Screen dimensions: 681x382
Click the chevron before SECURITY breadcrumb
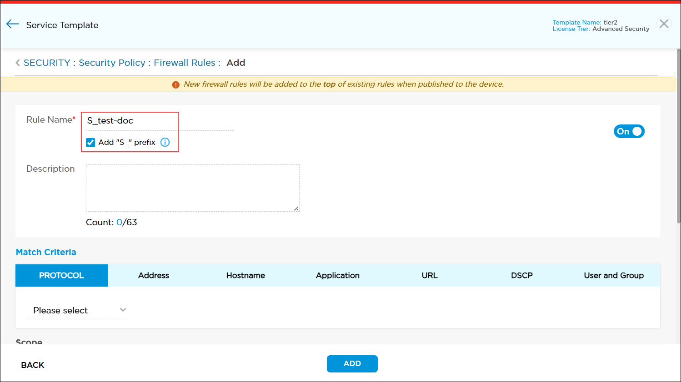click(x=18, y=63)
